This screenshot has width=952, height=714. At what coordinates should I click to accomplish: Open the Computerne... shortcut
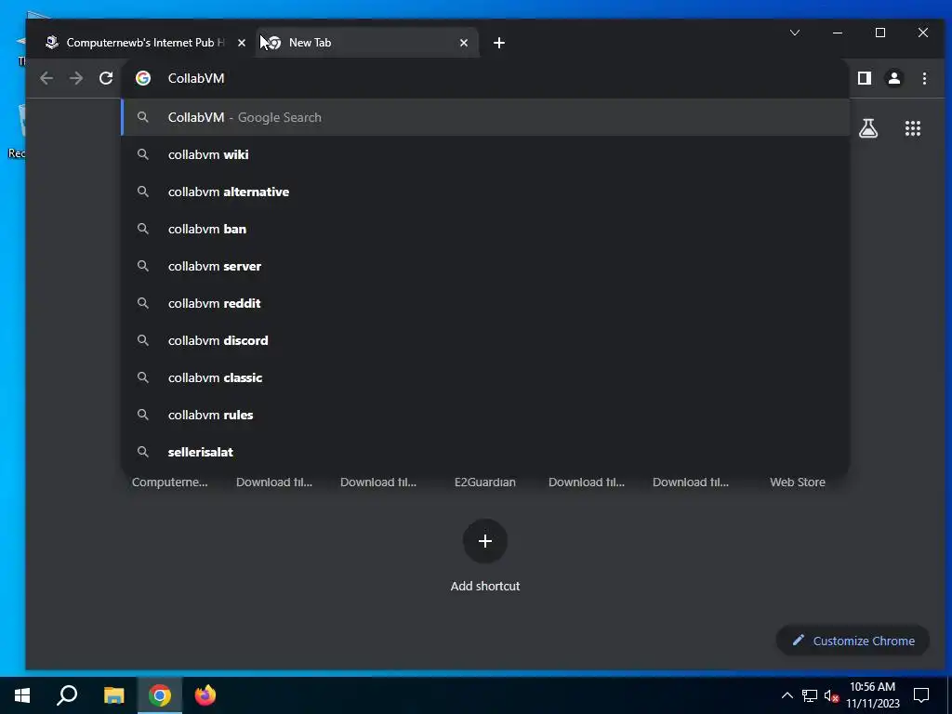tap(170, 483)
